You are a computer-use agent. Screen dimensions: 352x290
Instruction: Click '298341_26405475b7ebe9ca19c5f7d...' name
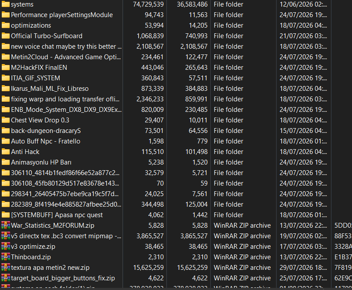(65, 194)
